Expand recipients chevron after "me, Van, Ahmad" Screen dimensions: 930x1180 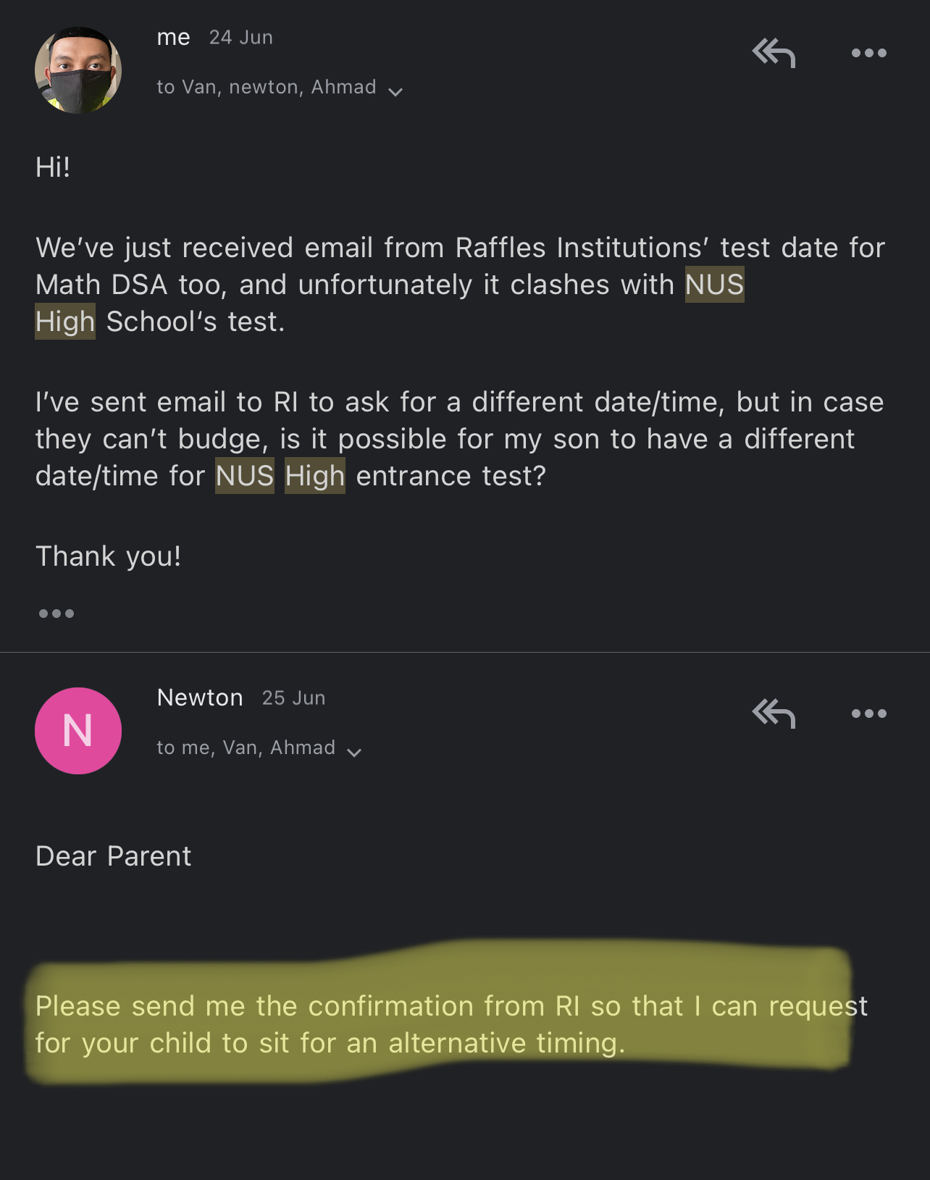(354, 752)
